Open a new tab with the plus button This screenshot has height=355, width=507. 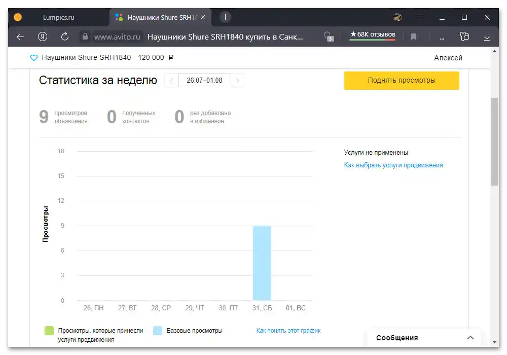[226, 17]
